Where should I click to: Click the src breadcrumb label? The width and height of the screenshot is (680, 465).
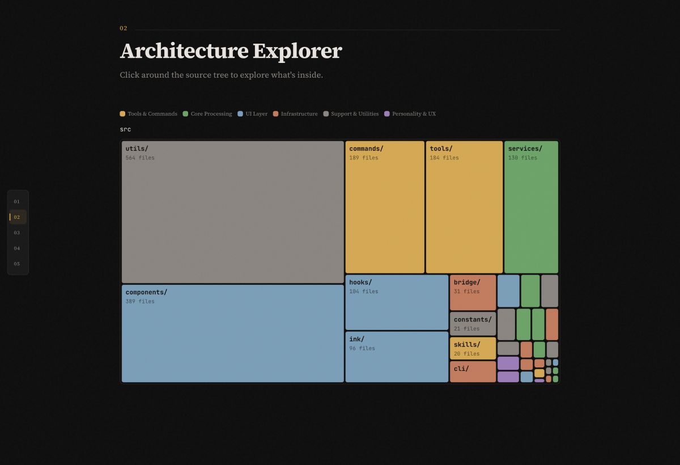[x=125, y=129]
